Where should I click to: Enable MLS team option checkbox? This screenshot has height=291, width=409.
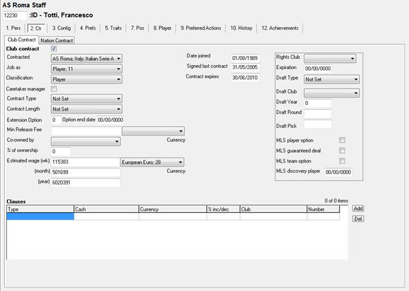point(343,161)
